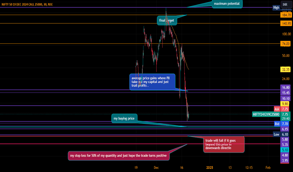Image resolution: width=293 pixels, height=172 pixels.
Task: Select the 'trade will fail' red callout
Action: tap(224, 144)
